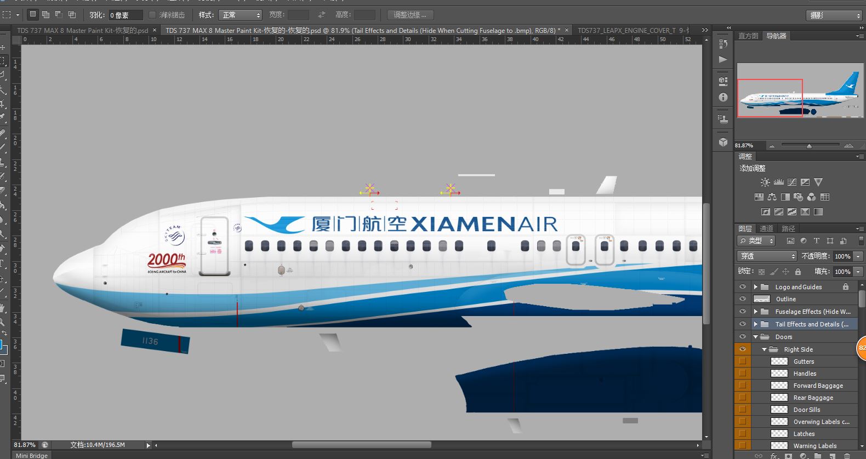This screenshot has width=866, height=459.
Task: Lock transparent pixels in Layers panel
Action: click(761, 272)
